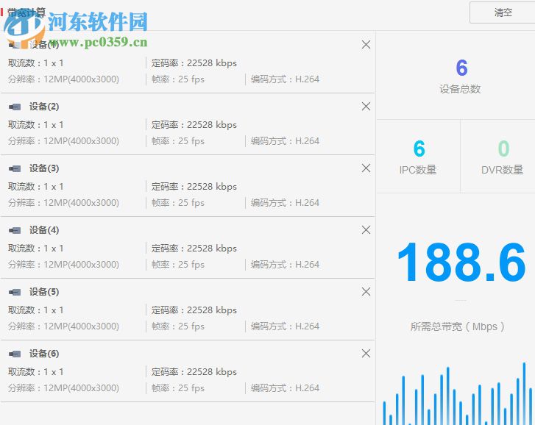The height and width of the screenshot is (425, 535).
Task: Click 分辨率 12MP(4000x3000) in 设备(1)
Action: (x=63, y=79)
